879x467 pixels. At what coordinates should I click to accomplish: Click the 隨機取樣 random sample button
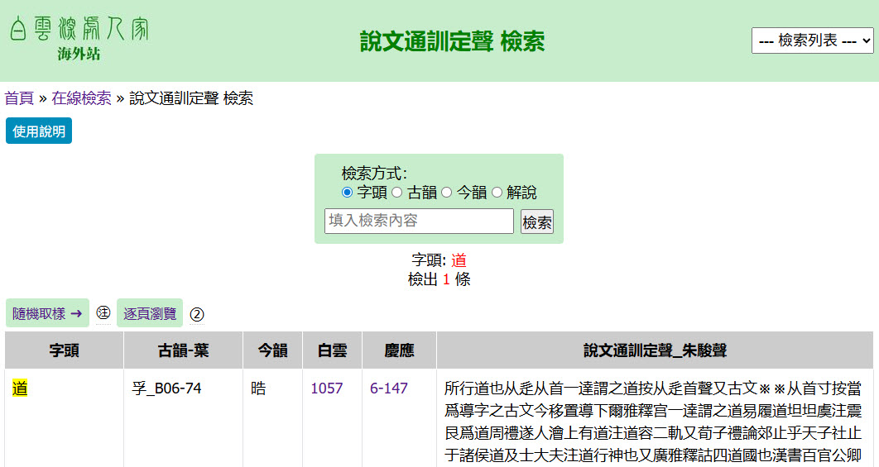click(x=47, y=313)
